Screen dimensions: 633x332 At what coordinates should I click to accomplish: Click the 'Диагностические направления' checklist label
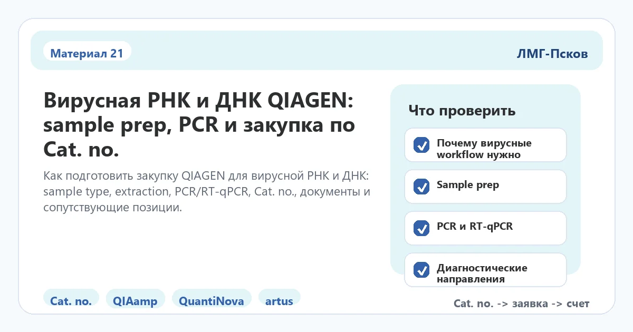(x=482, y=274)
